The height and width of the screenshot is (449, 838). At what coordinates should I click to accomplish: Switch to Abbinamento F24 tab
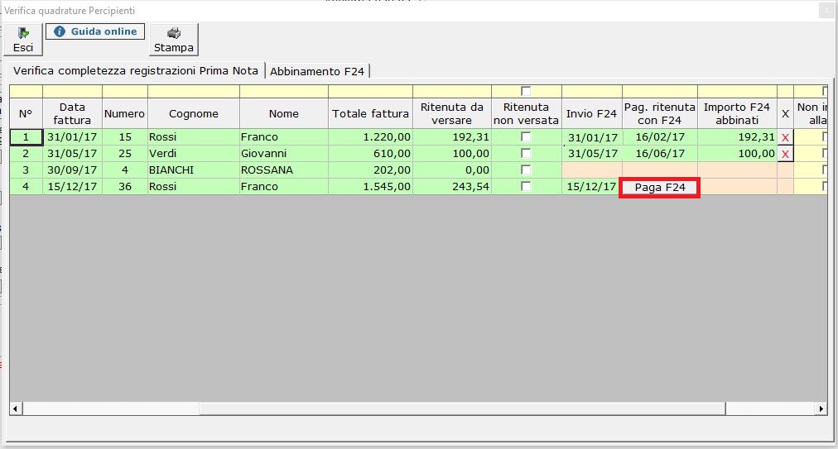[317, 71]
